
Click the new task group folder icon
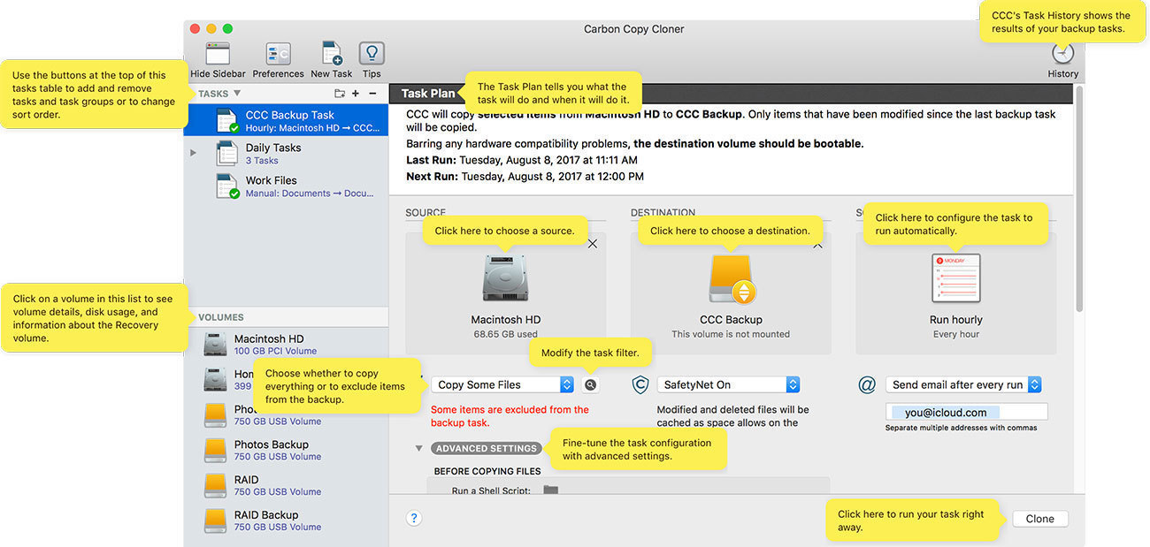pos(340,94)
